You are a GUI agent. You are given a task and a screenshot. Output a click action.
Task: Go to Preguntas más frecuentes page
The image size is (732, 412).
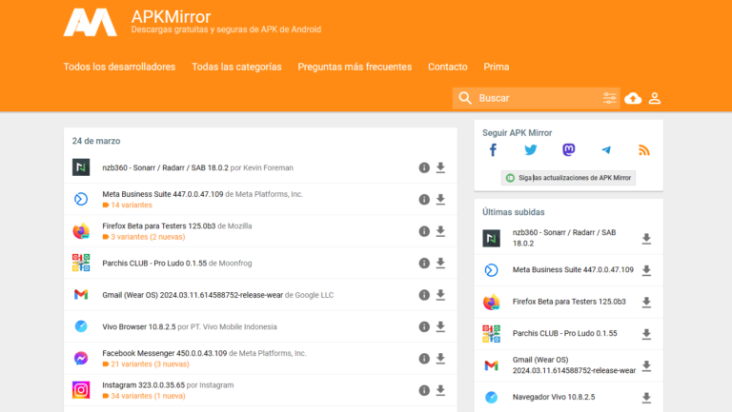click(x=355, y=67)
